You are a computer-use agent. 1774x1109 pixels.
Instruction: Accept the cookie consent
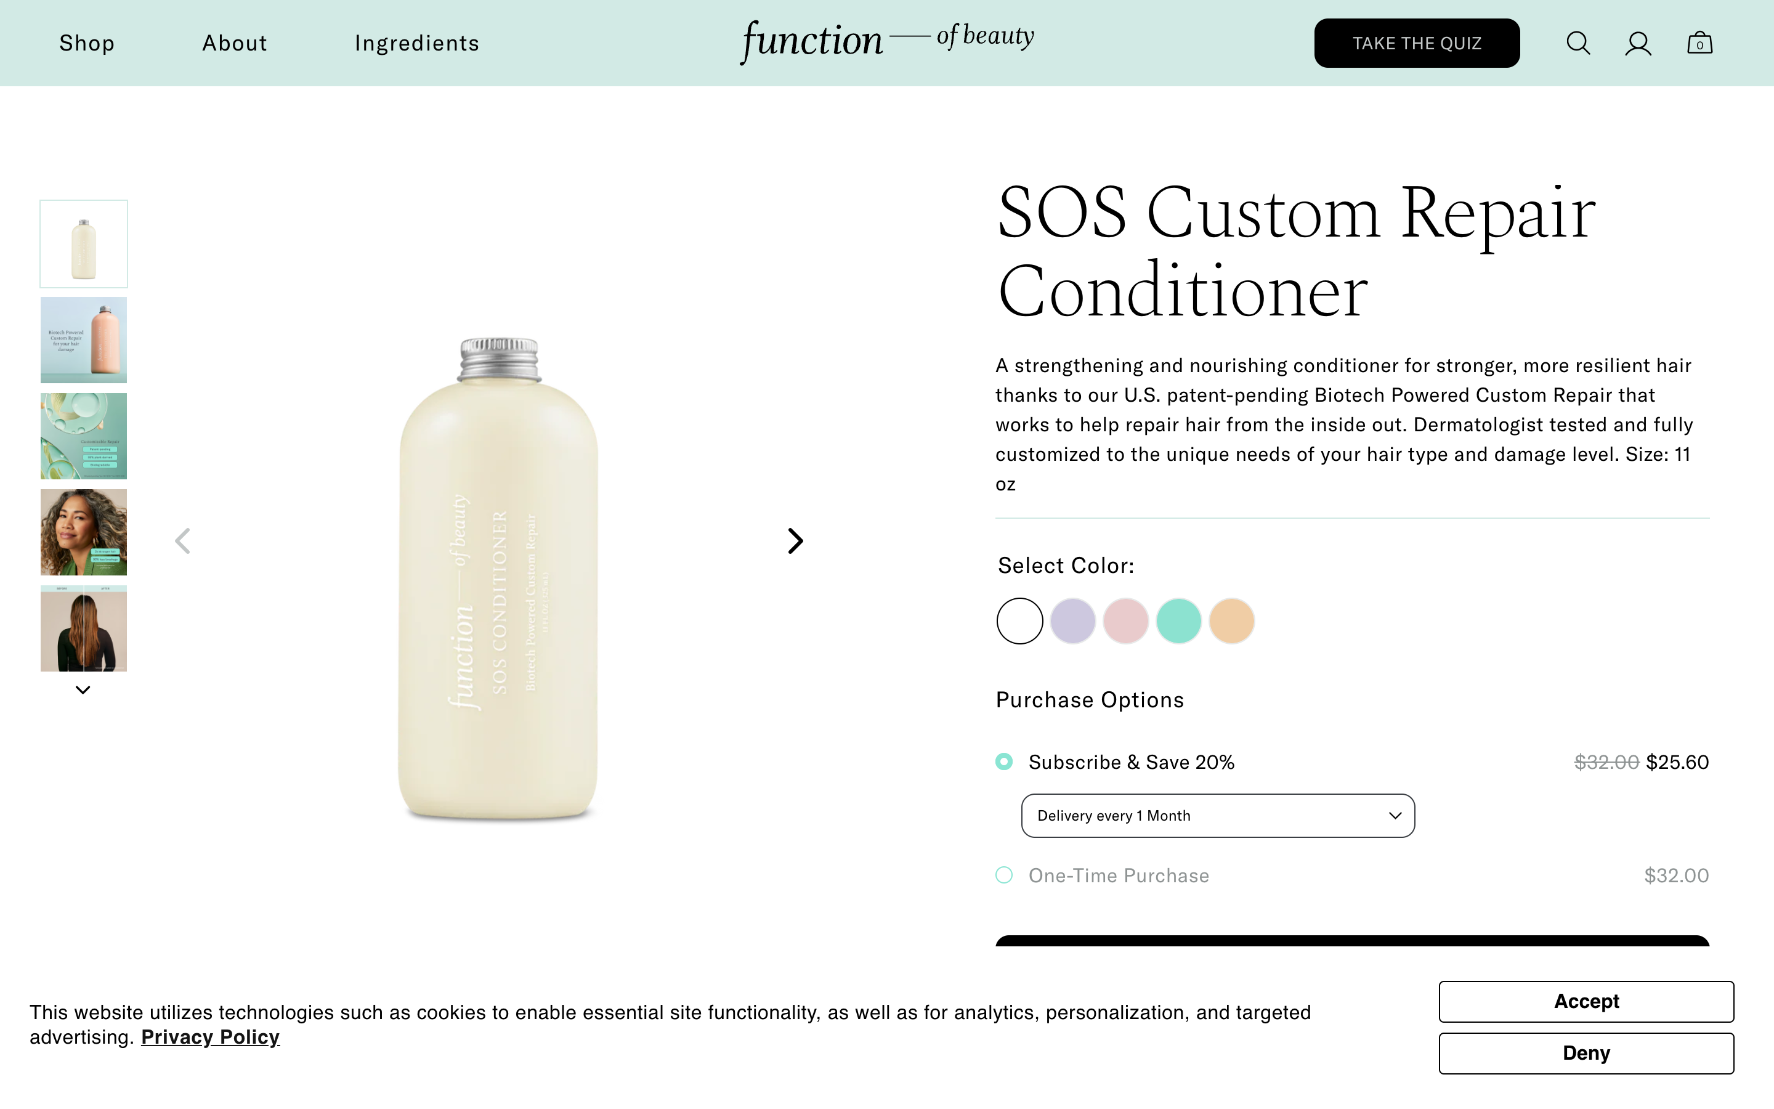(1586, 1001)
